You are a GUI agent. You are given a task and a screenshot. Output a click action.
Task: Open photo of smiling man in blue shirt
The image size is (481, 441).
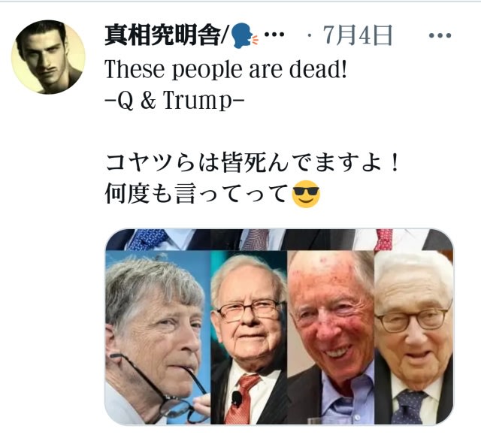(331, 337)
